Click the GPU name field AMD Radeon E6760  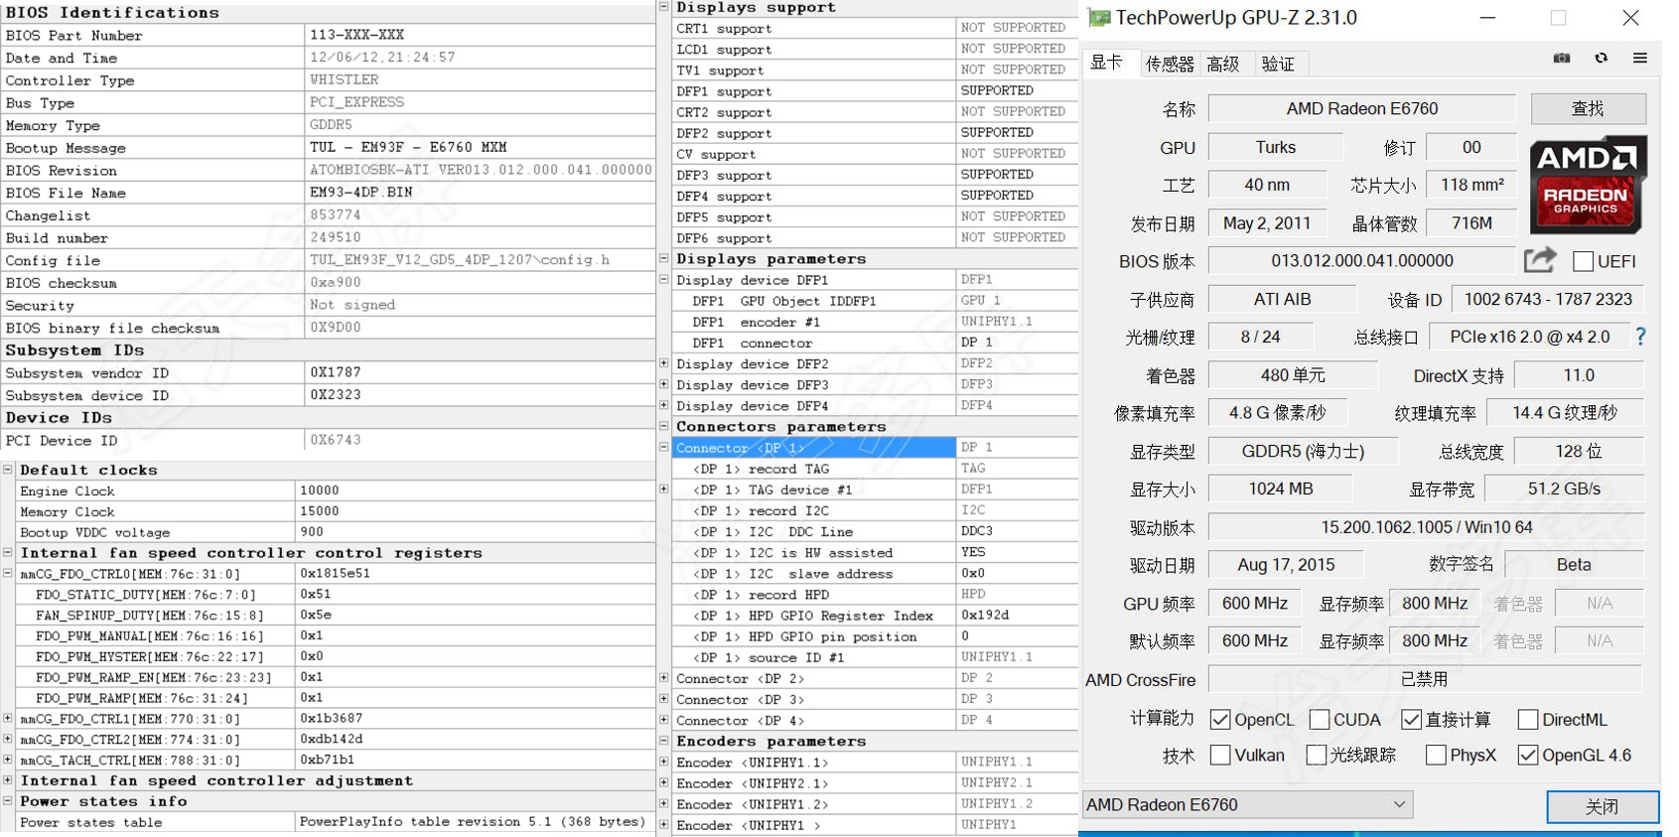[x=1361, y=108]
